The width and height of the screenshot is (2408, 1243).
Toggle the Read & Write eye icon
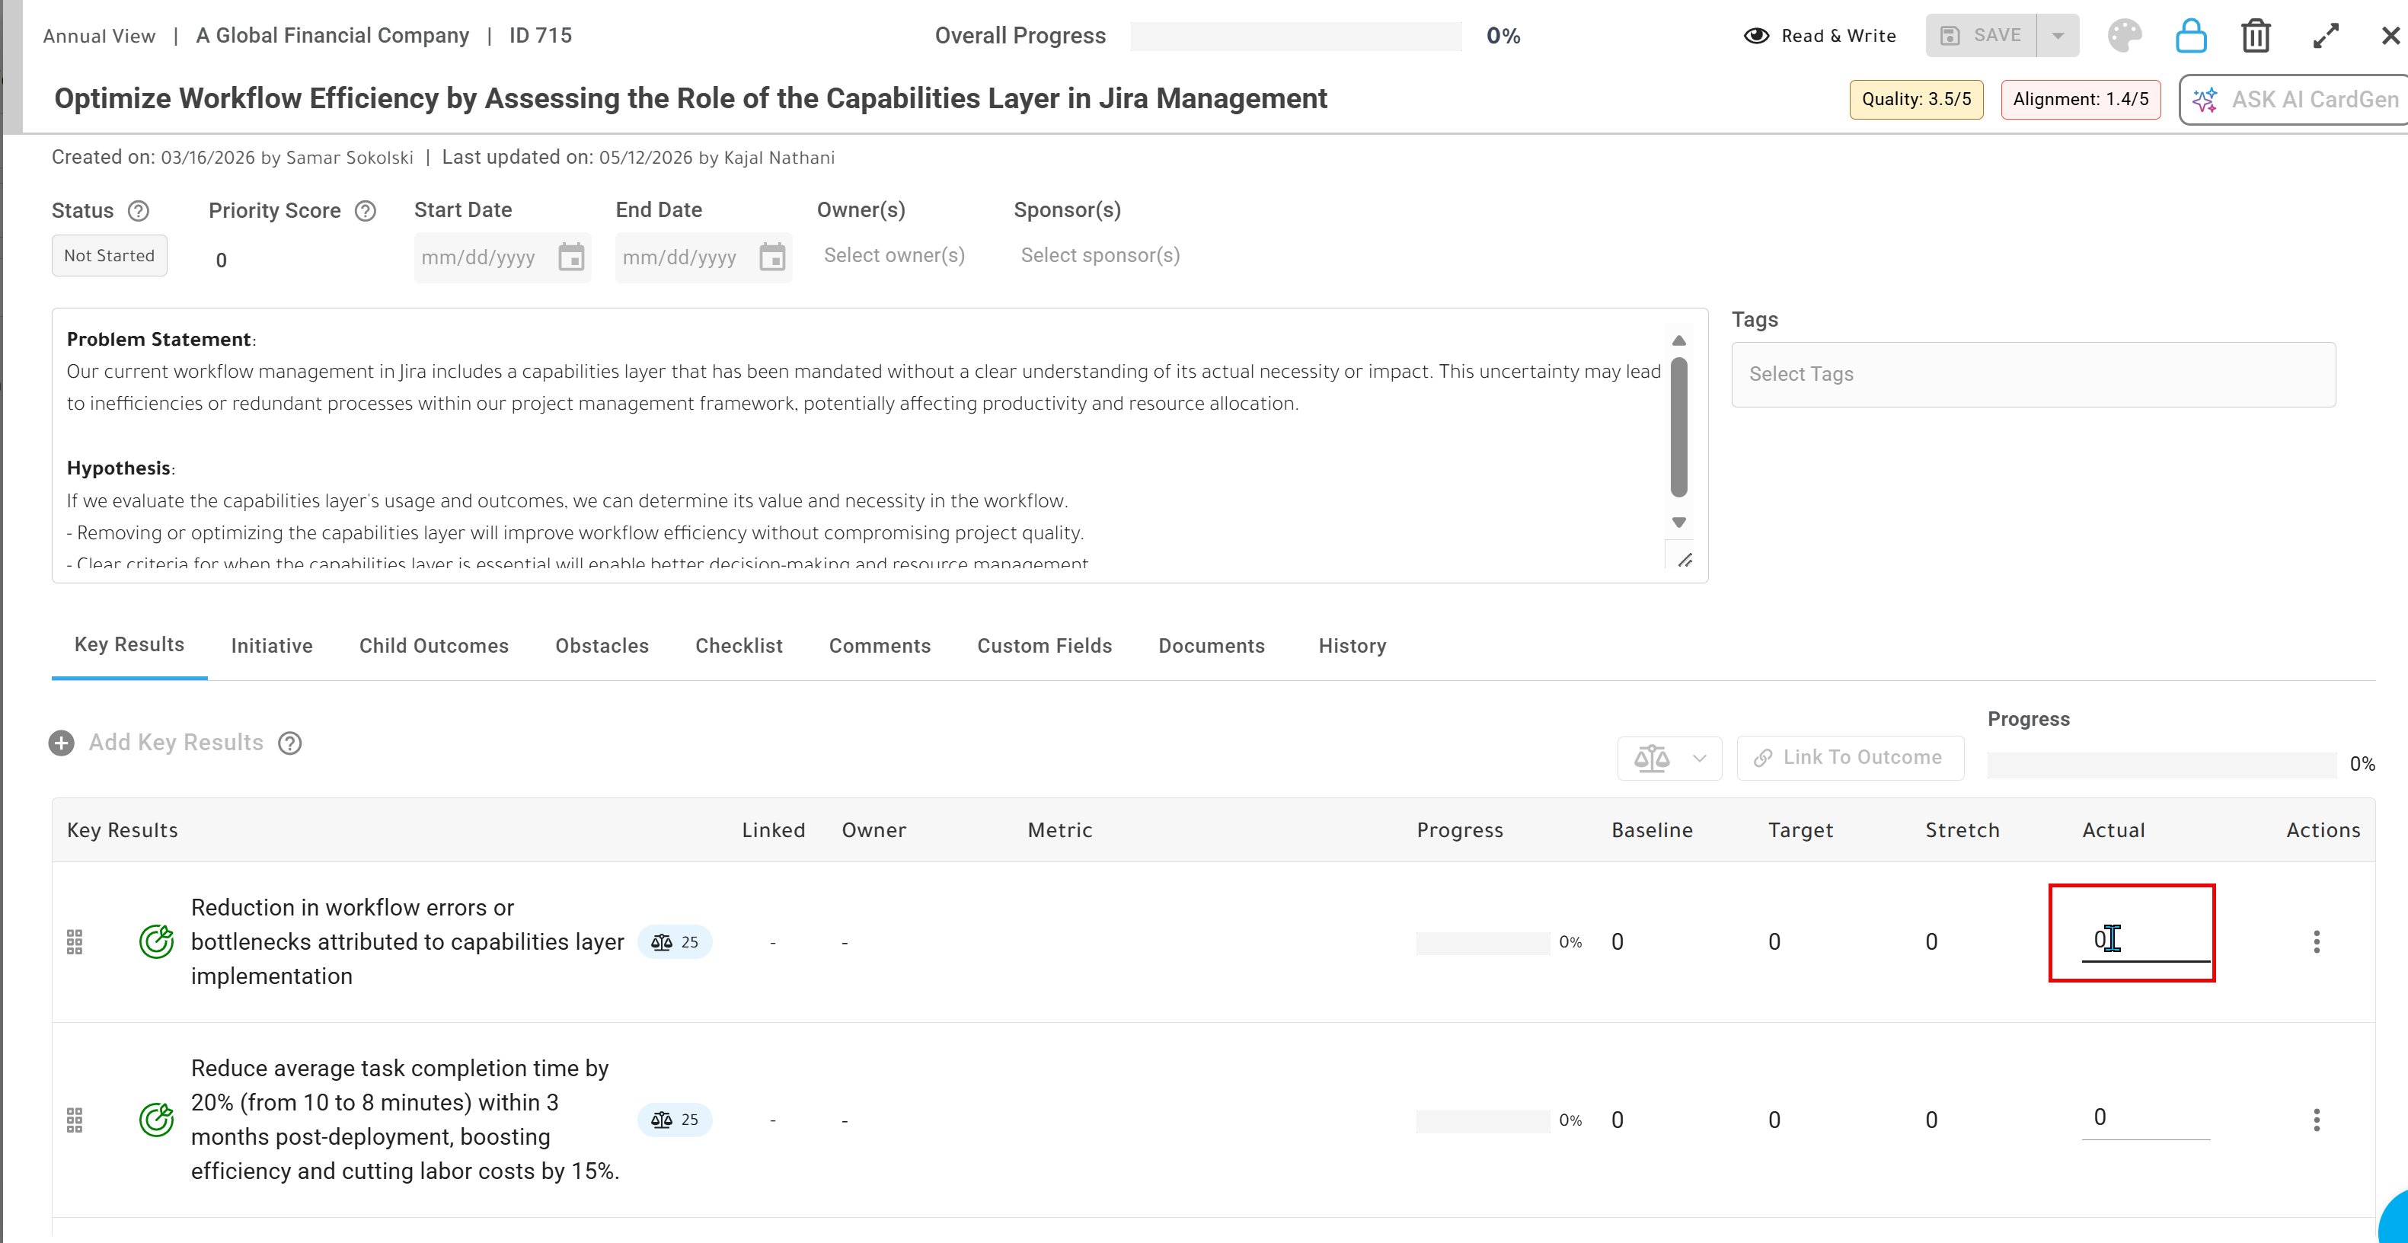point(1756,36)
